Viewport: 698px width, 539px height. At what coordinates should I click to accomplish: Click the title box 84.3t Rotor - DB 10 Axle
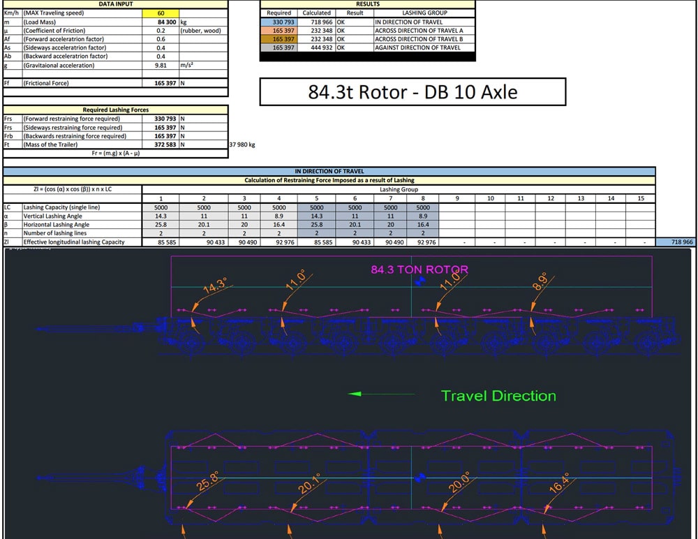pyautogui.click(x=413, y=92)
